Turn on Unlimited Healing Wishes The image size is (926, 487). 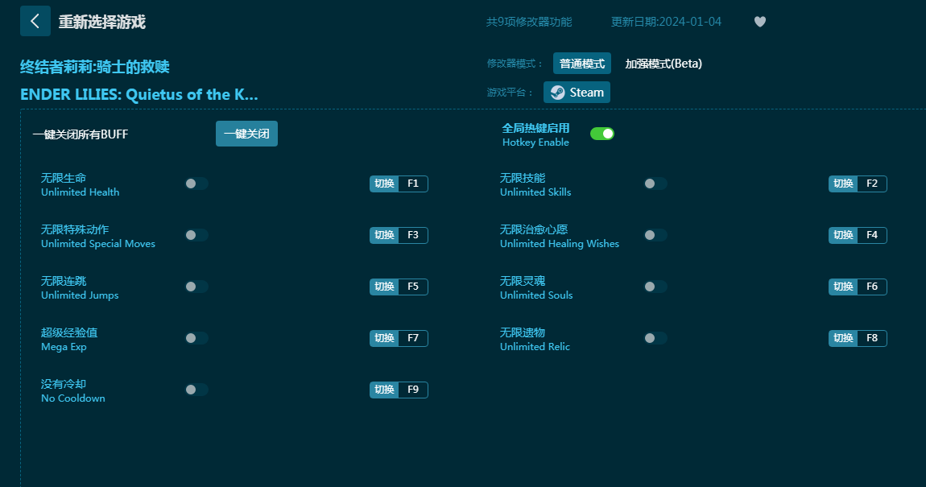pyautogui.click(x=655, y=235)
